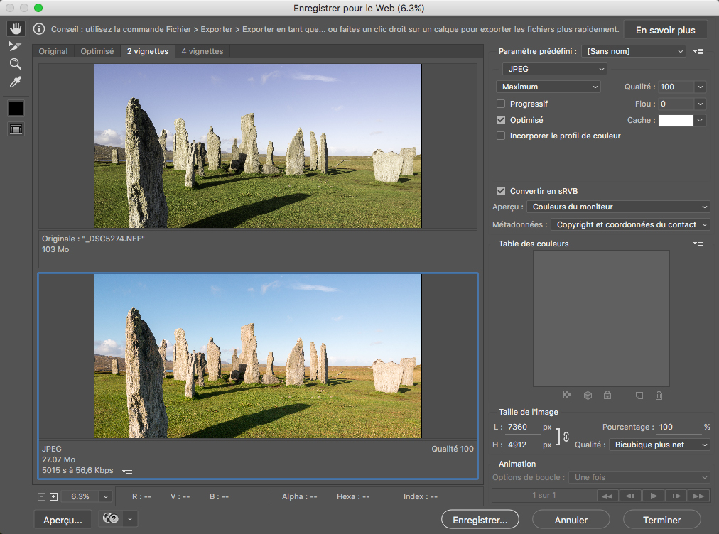Click the En savoir plus button
Viewport: 719px width, 534px height.
click(x=665, y=30)
